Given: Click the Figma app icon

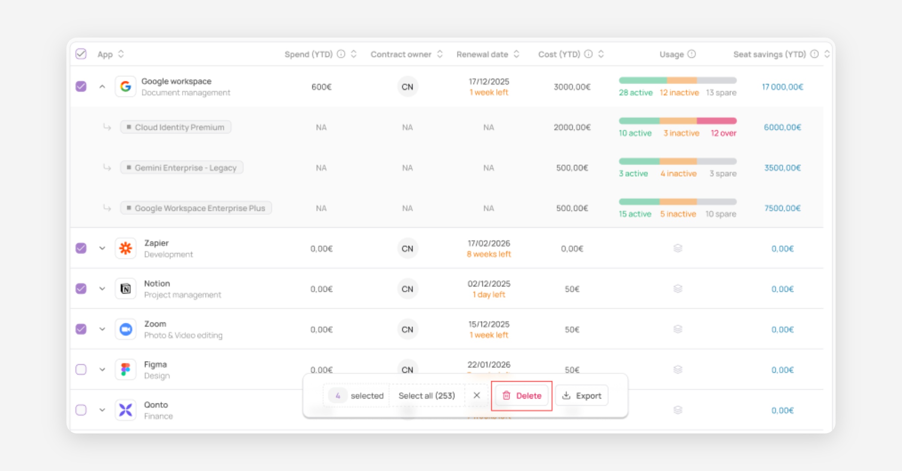Looking at the screenshot, I should click(125, 370).
